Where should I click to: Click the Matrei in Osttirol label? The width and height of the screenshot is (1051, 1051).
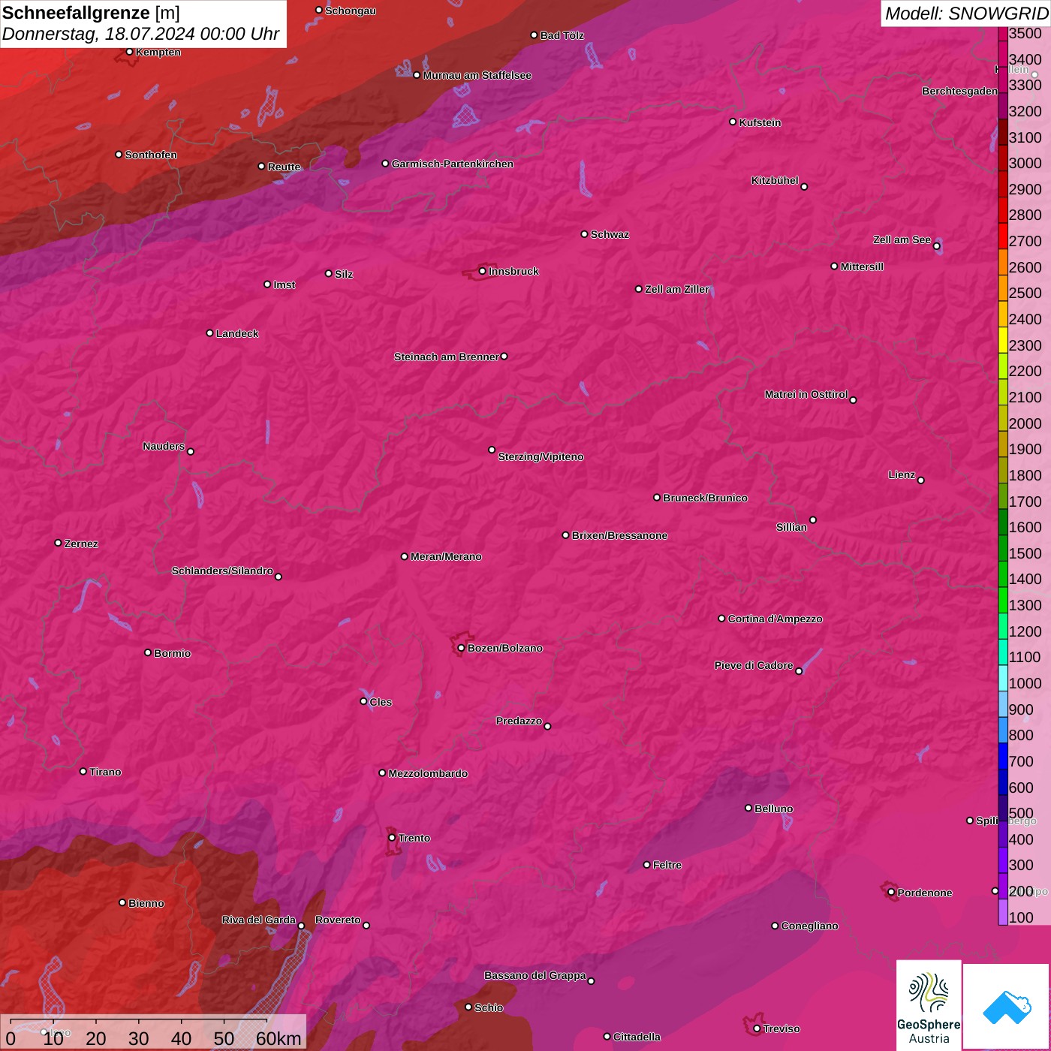pos(806,394)
